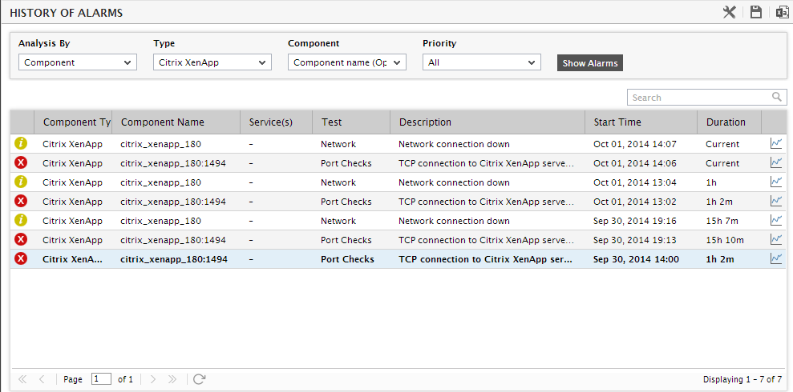Click red critical icon of Sep 30 19:13 row
Screen dimensions: 793x392
[x=21, y=239]
